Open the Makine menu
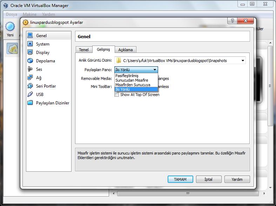Viewport: 276px width, 206px height. coord(29,14)
